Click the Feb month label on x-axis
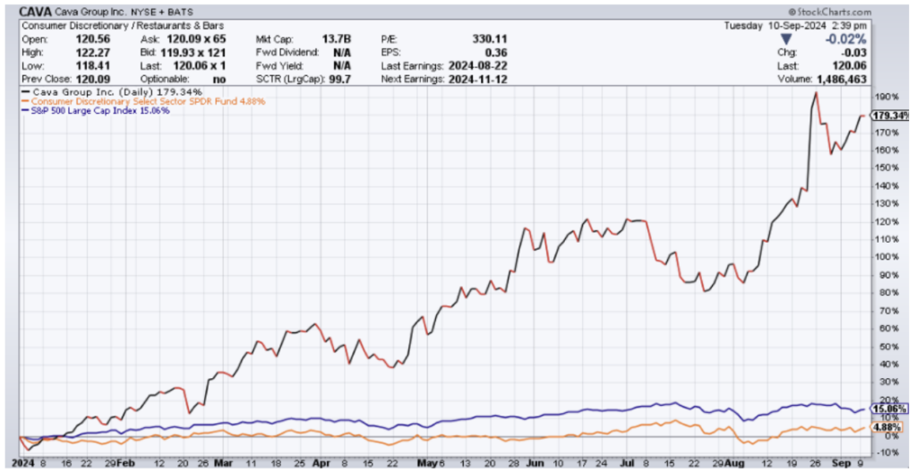Viewport: 917px width, 473px height. tap(124, 463)
